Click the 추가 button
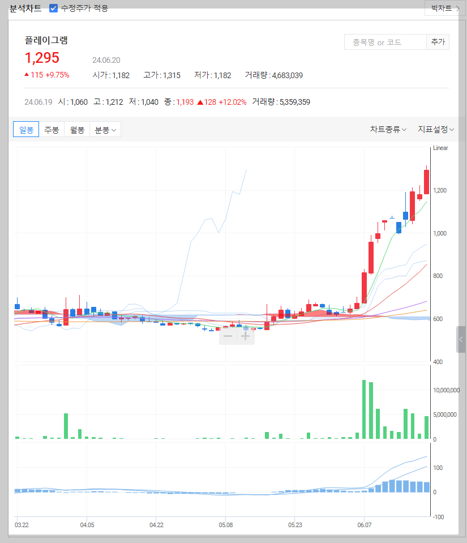 (x=438, y=42)
